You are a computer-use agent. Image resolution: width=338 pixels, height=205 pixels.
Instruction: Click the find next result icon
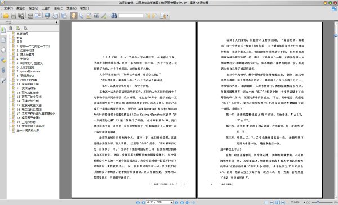click(154, 16)
